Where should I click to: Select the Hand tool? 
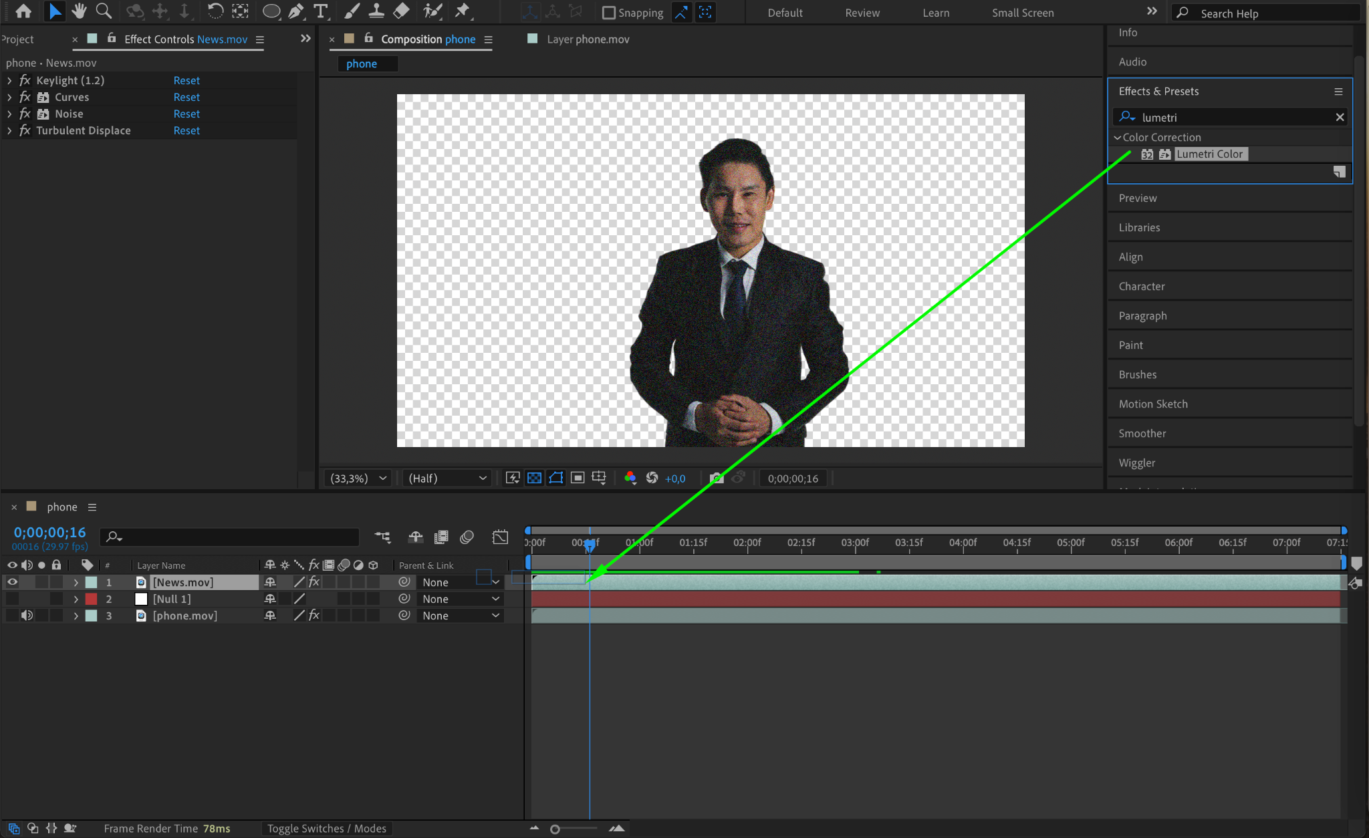(80, 11)
